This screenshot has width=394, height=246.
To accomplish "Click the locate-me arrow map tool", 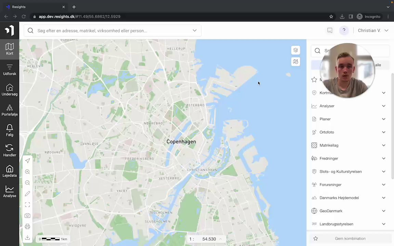I will point(27,161).
